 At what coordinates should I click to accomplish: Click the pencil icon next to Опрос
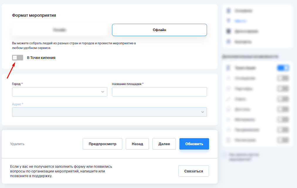[228, 99]
